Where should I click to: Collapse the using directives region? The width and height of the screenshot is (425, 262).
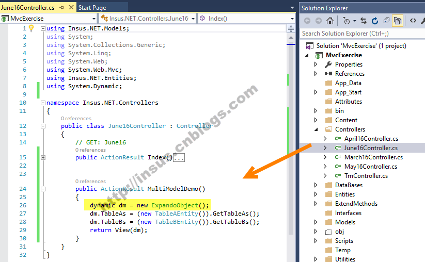click(43, 28)
